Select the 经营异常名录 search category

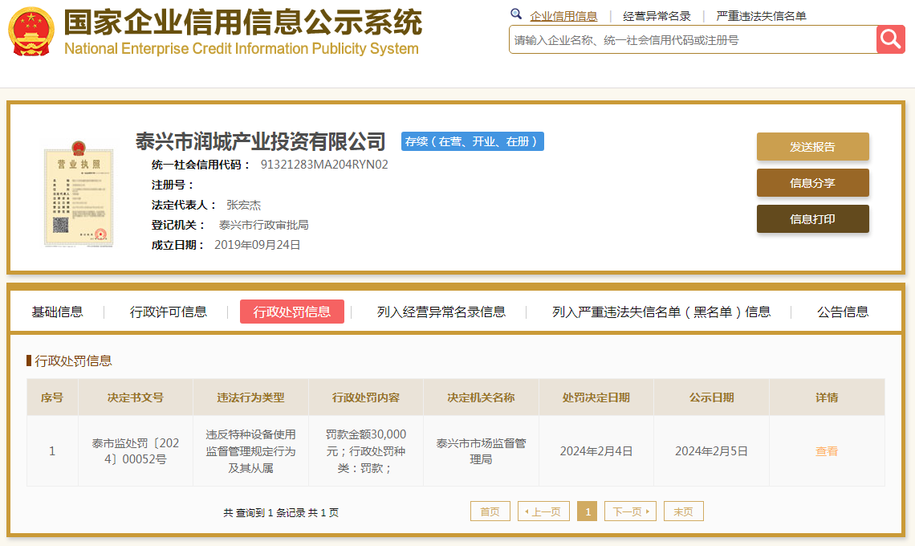[x=657, y=16]
